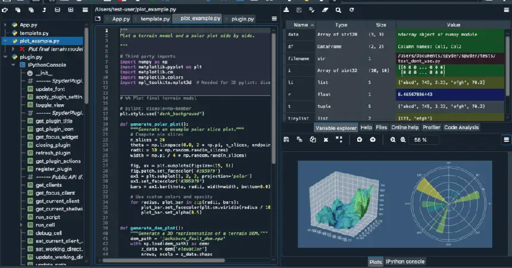
Task: Click the upward arrow icon in outline toolbar
Action: [44, 10]
